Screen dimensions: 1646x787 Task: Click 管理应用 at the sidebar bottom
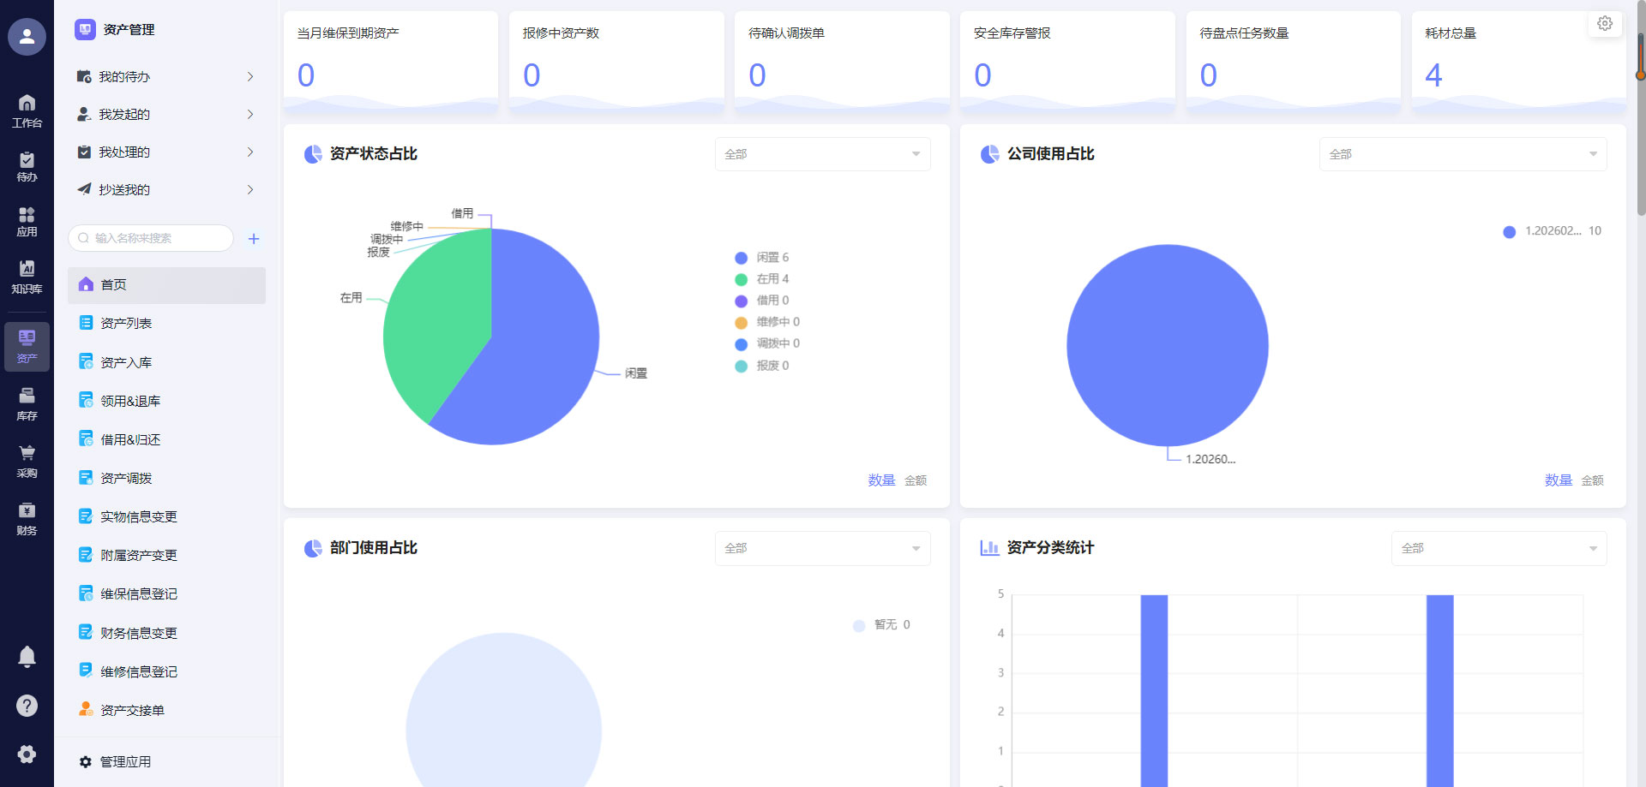click(x=125, y=762)
